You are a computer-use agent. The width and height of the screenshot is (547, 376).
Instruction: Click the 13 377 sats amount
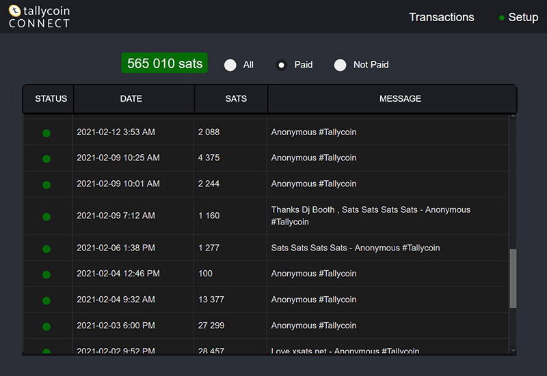[x=211, y=300]
